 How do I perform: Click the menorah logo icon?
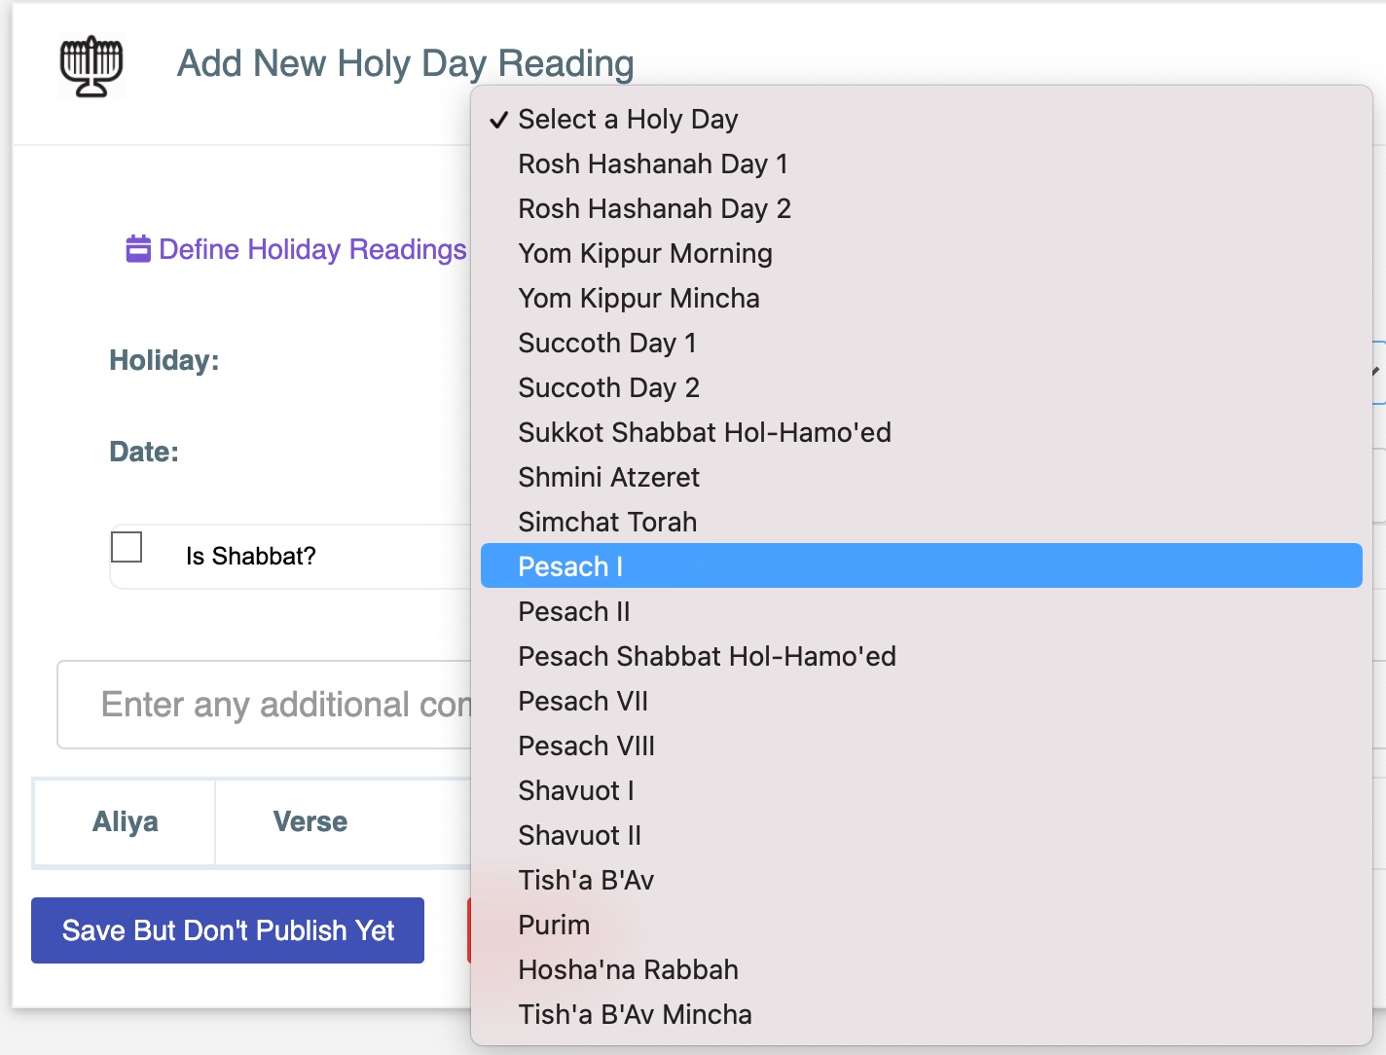pos(91,66)
